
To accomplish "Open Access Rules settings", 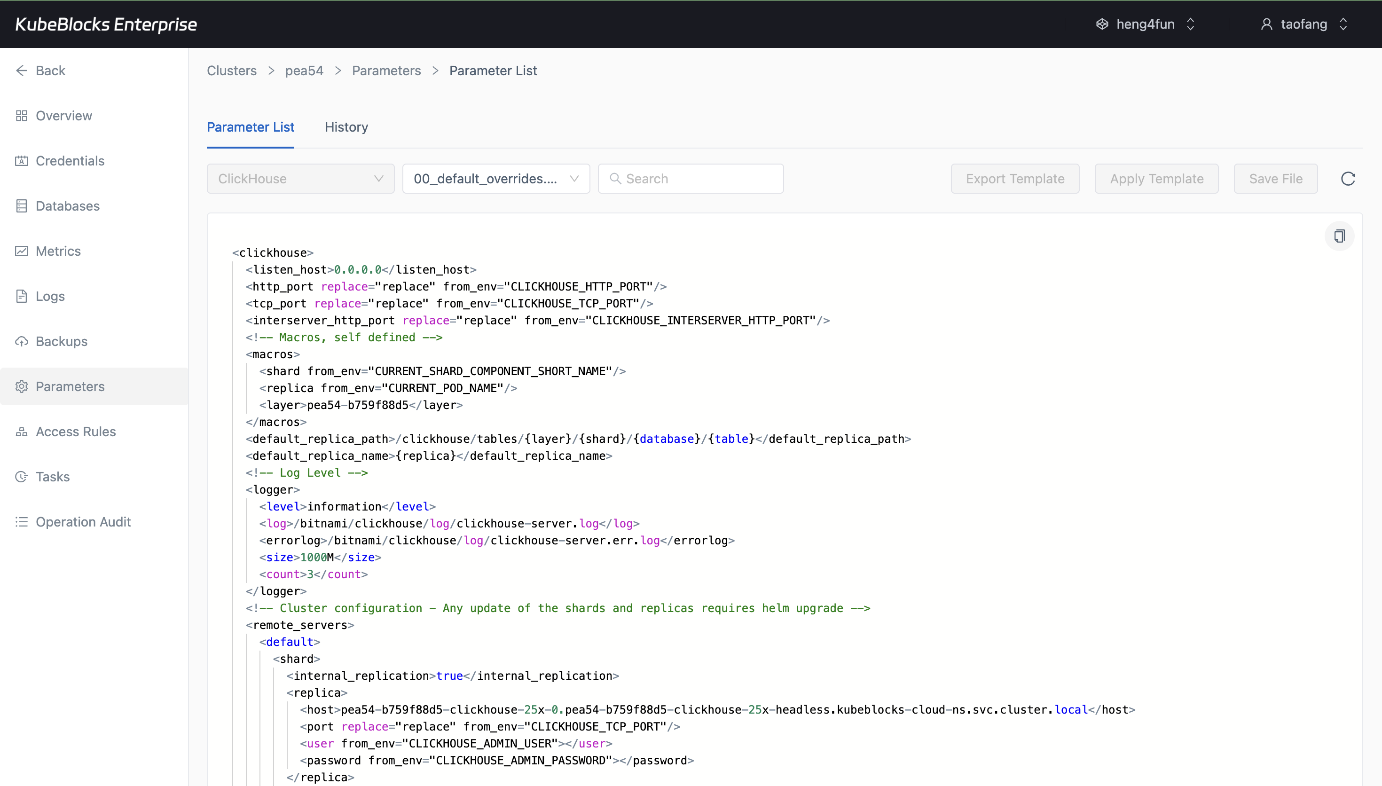I will (x=76, y=432).
